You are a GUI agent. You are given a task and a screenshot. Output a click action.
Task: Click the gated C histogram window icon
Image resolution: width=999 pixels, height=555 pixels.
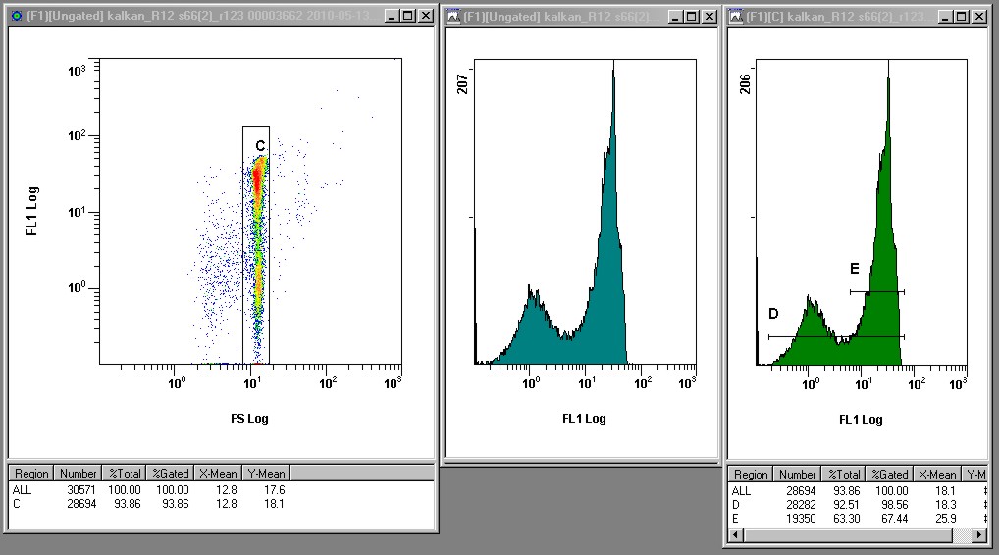pos(735,16)
